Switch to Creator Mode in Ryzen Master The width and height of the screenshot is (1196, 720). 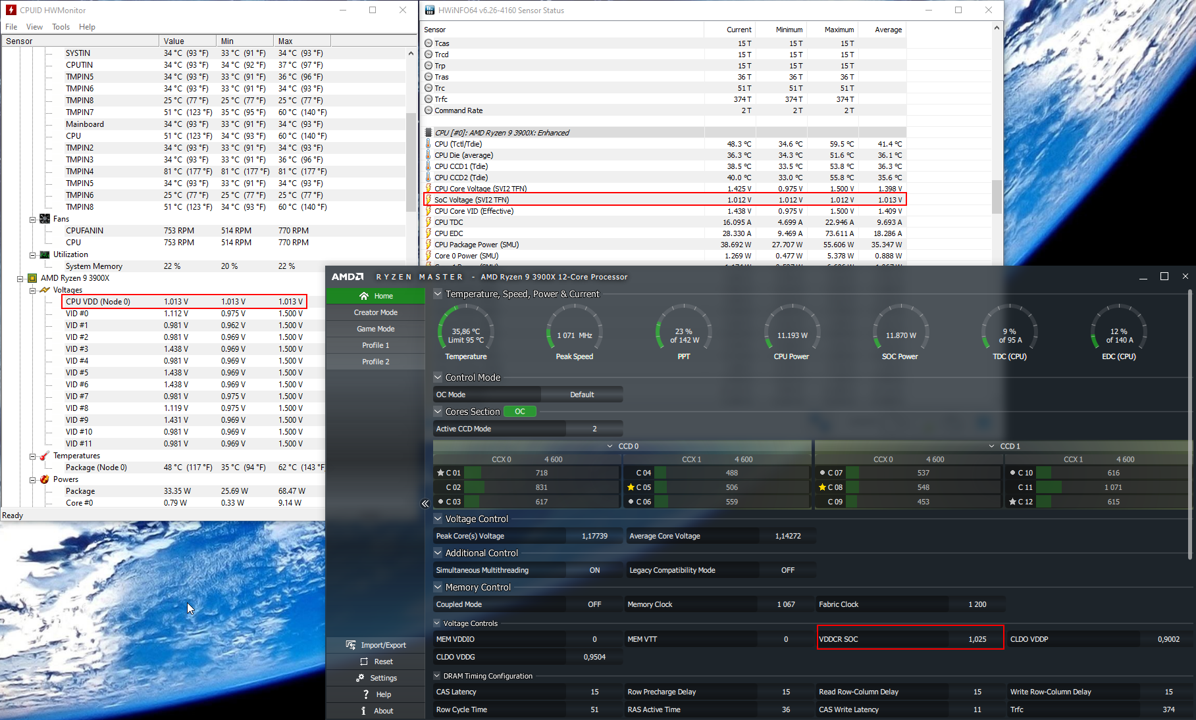click(x=375, y=312)
